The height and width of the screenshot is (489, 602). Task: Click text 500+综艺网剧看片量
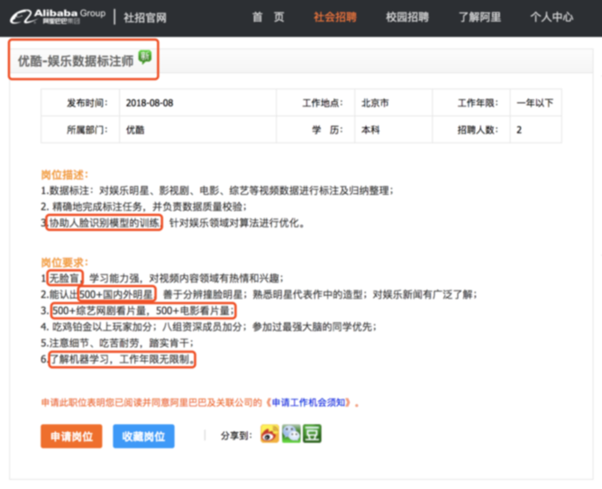click(100, 310)
